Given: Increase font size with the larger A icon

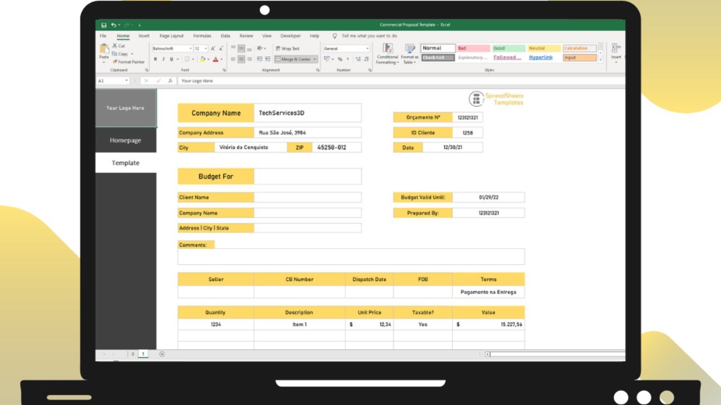Looking at the screenshot, I should coord(213,49).
